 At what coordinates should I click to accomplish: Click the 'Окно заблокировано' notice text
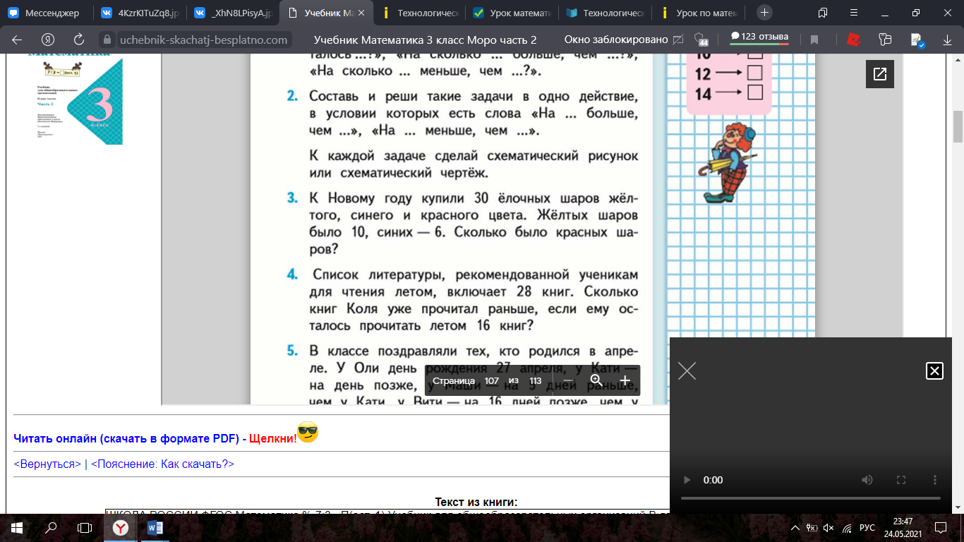click(x=616, y=40)
